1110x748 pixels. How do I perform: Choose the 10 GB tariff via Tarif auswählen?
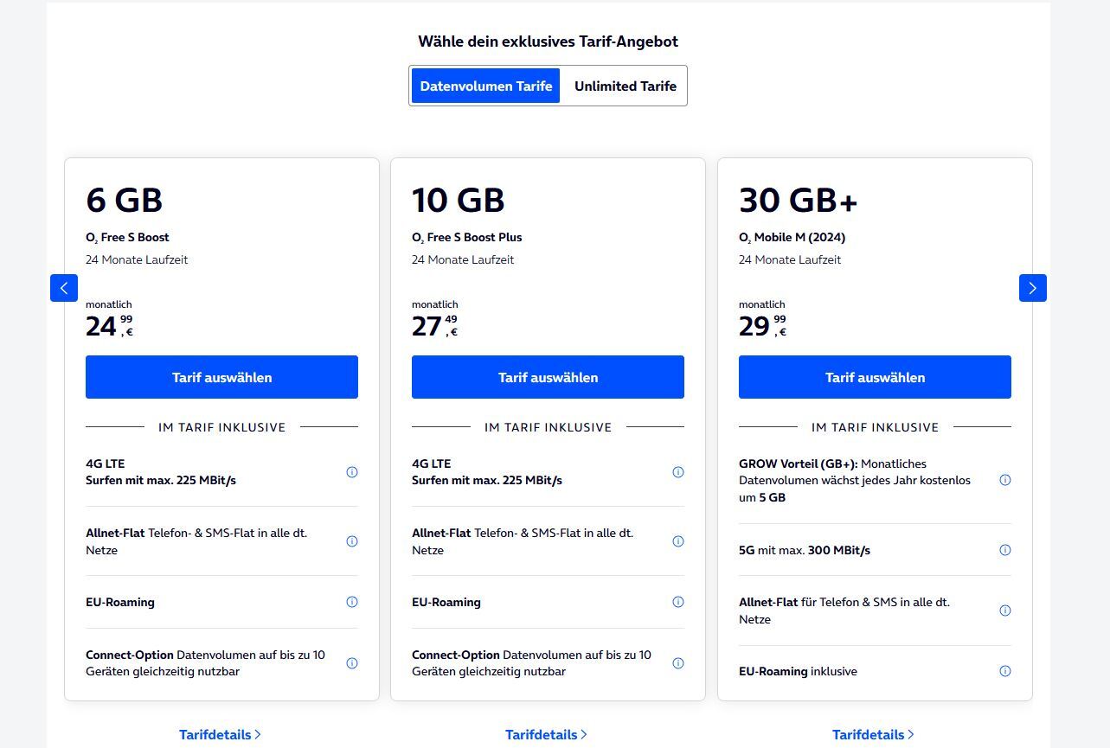tap(548, 377)
